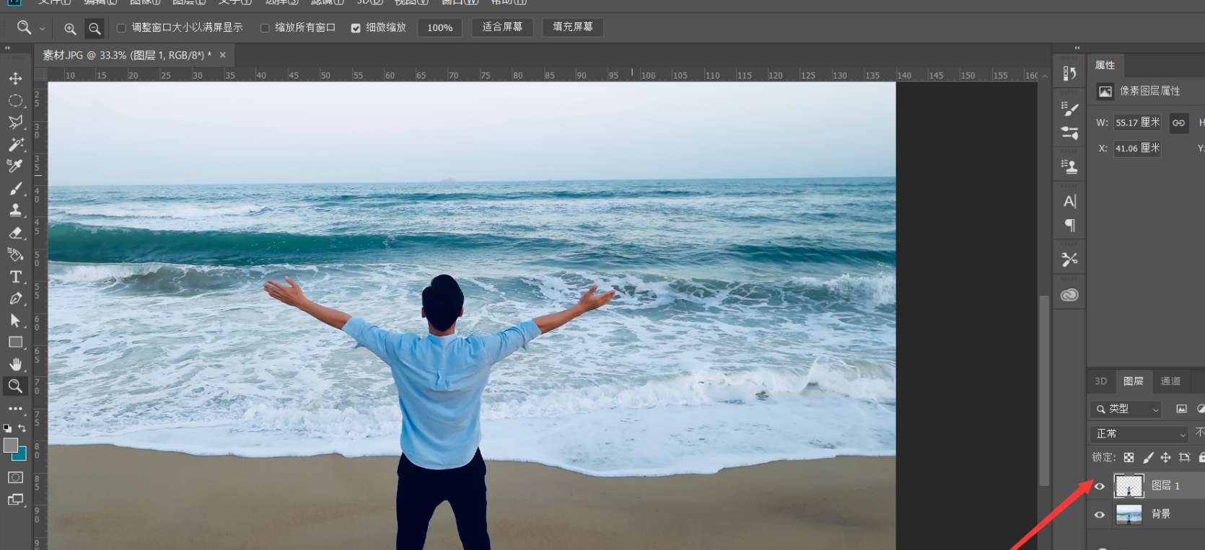Select the Rectangle shape tool
The height and width of the screenshot is (550, 1205).
coord(15,342)
